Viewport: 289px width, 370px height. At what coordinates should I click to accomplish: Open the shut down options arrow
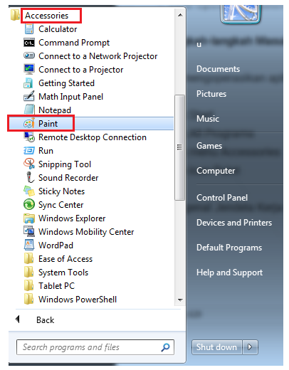click(250, 347)
